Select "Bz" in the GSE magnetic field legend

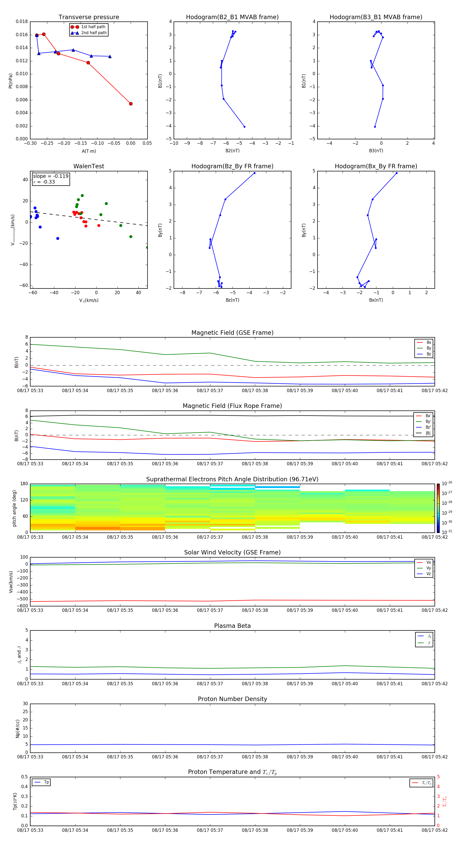pos(424,354)
